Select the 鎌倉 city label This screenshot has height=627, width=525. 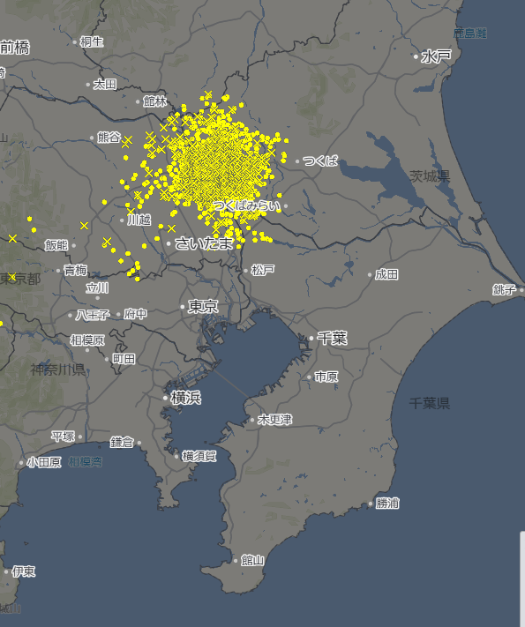click(122, 443)
